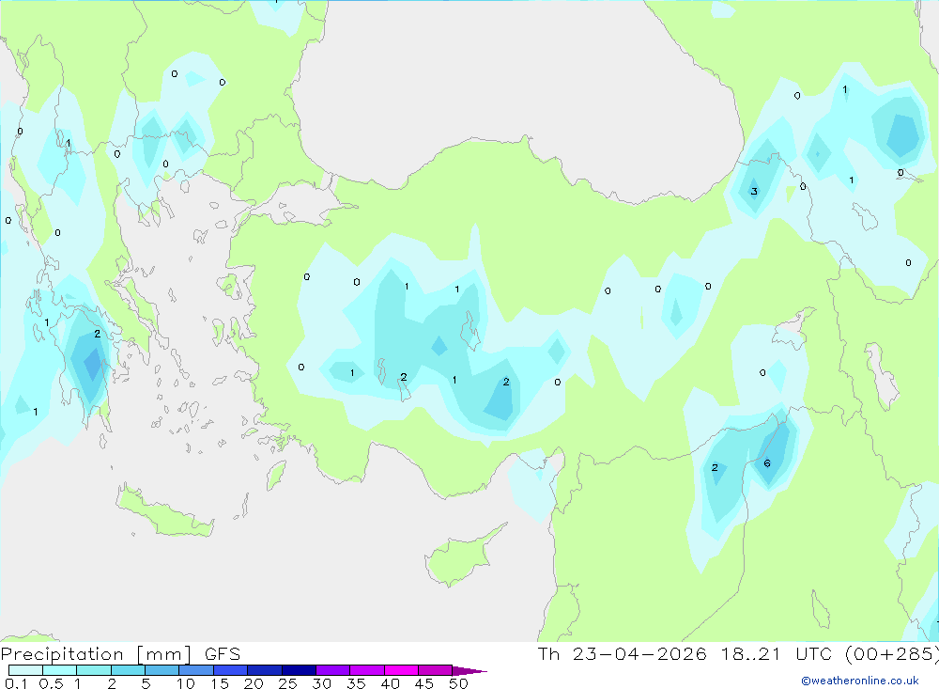The width and height of the screenshot is (939, 689).
Task: Select the 0.5–1 mm legend color box
Action: click(x=60, y=670)
